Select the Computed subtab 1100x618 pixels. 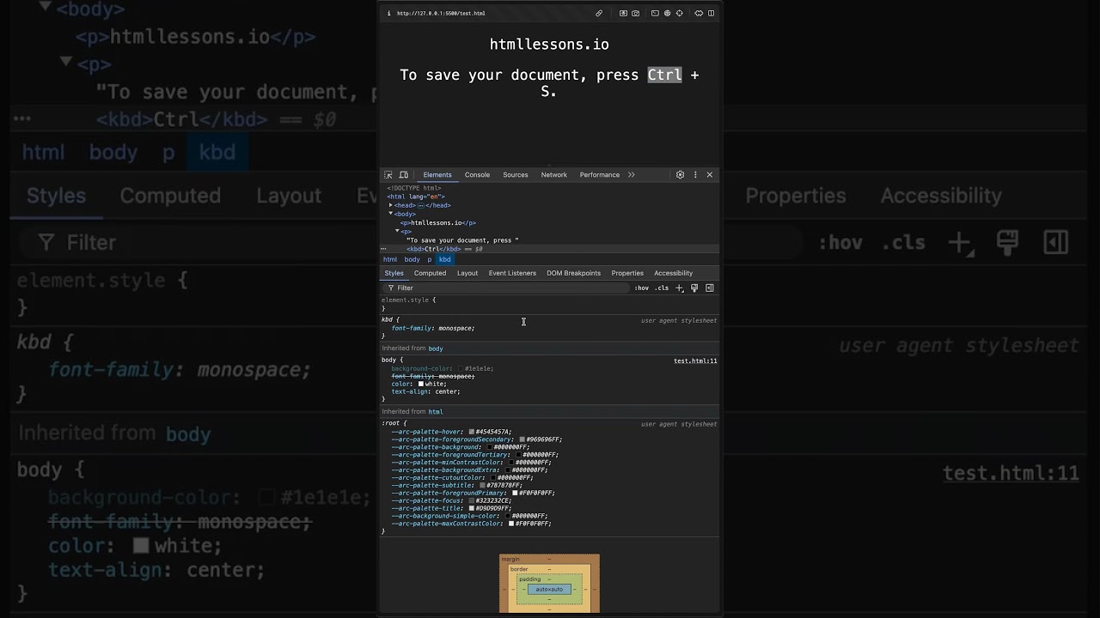(x=431, y=273)
